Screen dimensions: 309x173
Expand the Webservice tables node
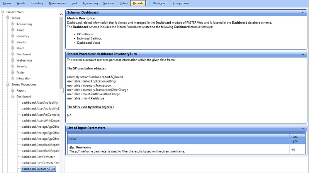13,60
